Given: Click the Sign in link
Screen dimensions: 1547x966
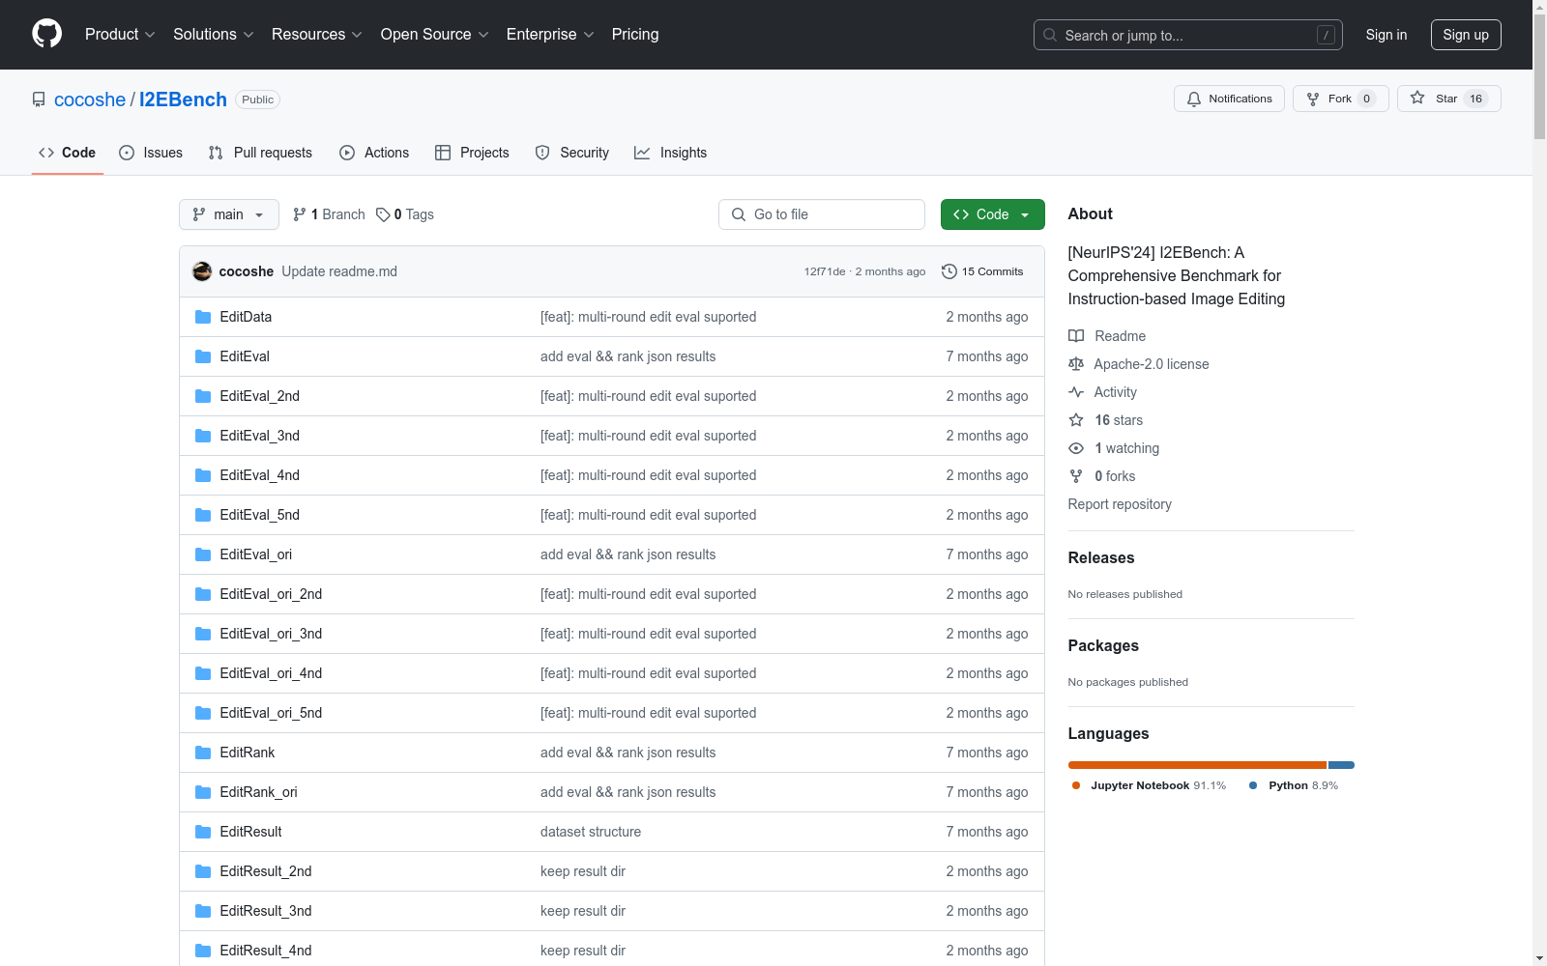Looking at the screenshot, I should [x=1386, y=35].
